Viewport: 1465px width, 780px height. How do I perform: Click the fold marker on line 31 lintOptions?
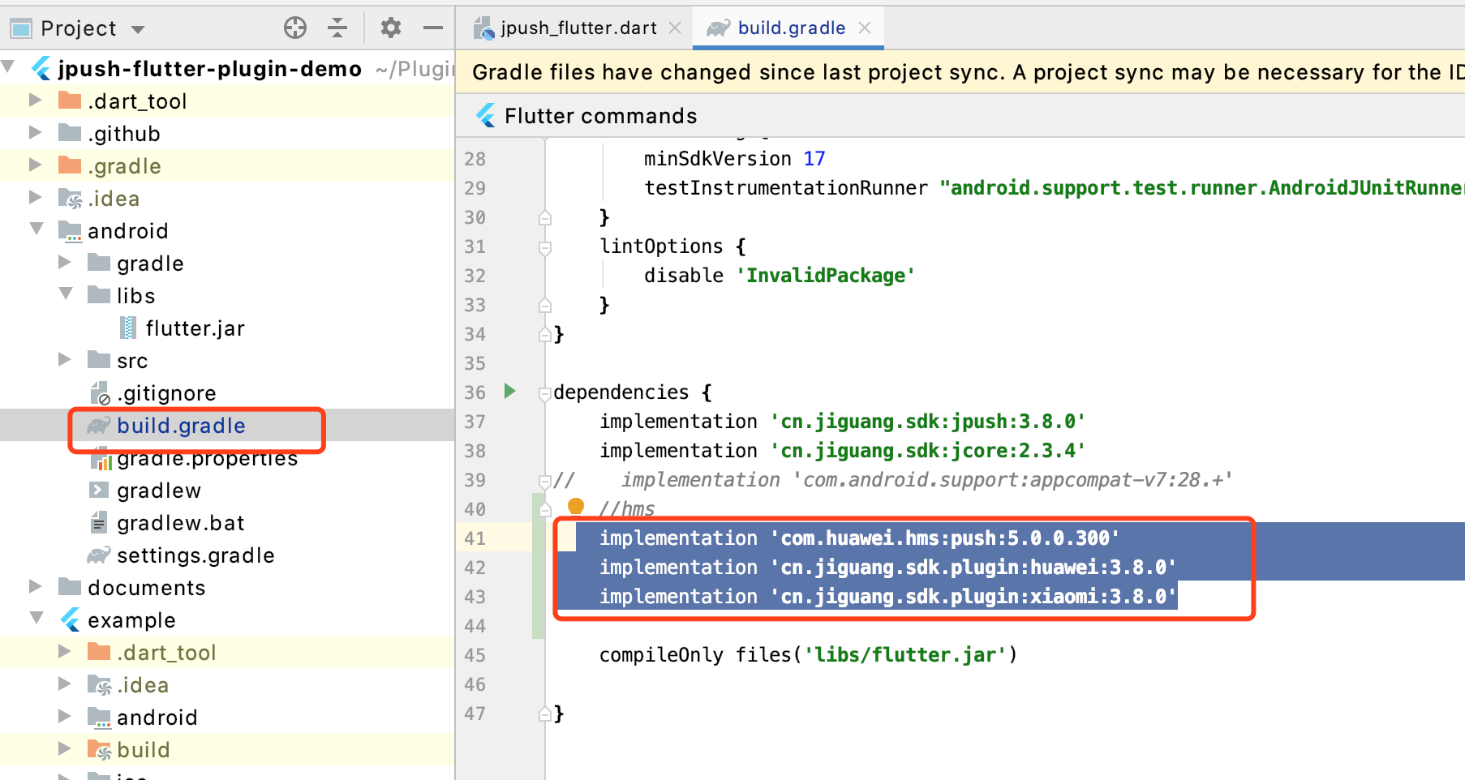(545, 247)
